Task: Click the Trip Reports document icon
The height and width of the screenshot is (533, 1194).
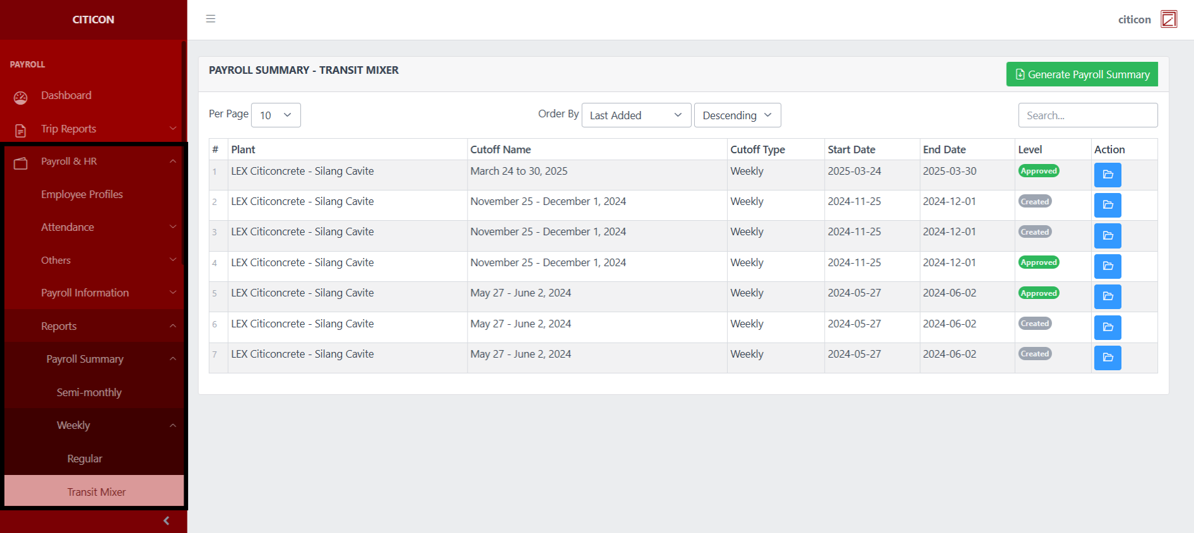Action: 21,130
